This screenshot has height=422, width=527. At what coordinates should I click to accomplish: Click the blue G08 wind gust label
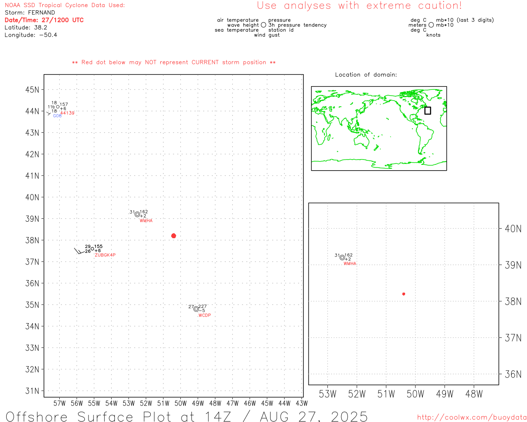[x=57, y=116]
